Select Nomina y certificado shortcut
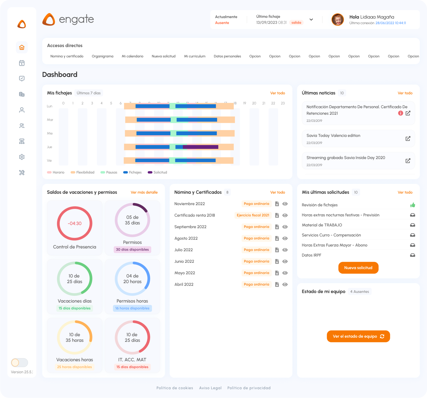Viewport: 427px width, 398px height. (x=67, y=56)
